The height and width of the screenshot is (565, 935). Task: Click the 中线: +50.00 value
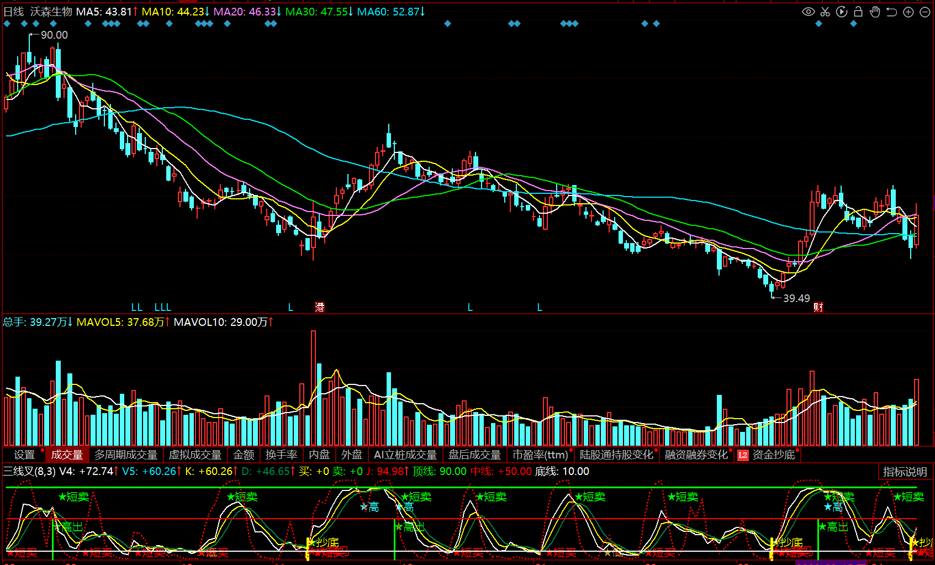501,471
